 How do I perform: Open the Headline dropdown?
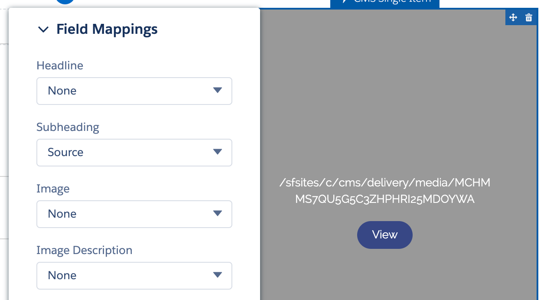pos(134,91)
